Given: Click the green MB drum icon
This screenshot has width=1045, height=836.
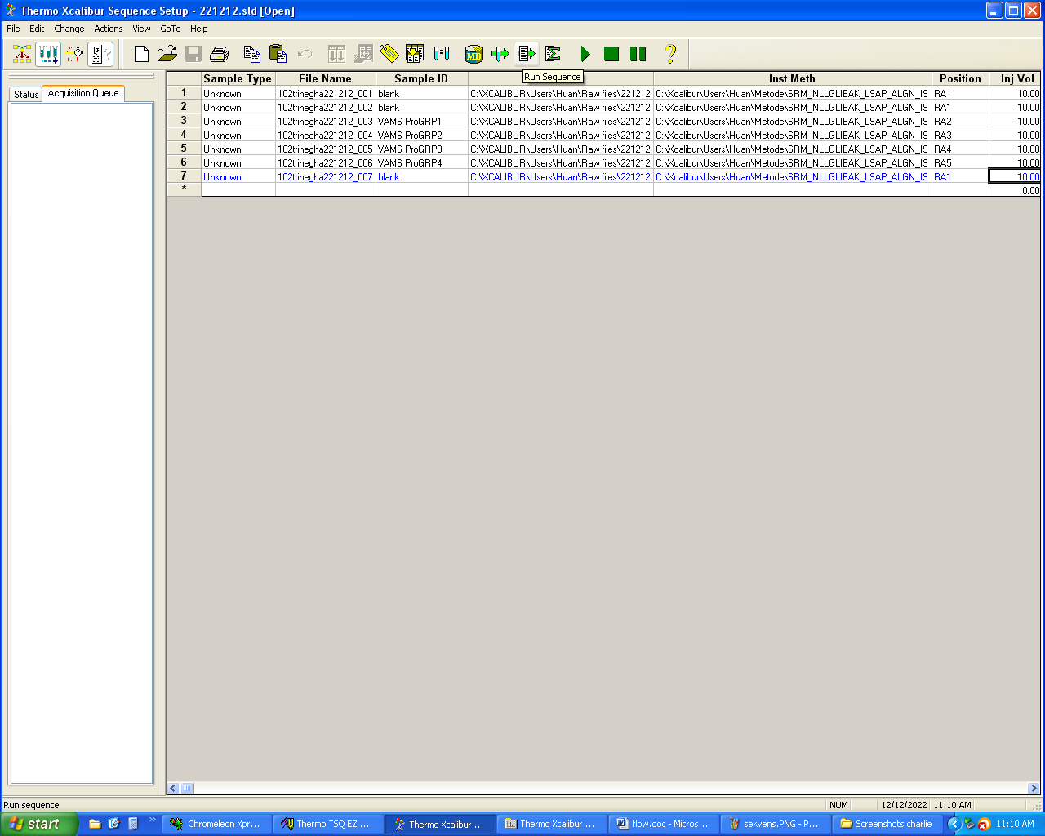Looking at the screenshot, I should tap(474, 54).
